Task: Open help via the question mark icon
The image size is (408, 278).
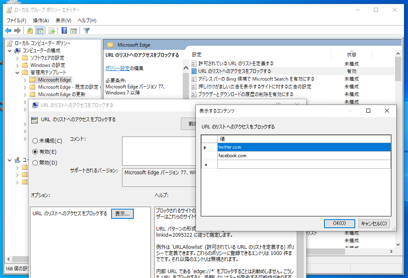Action: (x=64, y=30)
